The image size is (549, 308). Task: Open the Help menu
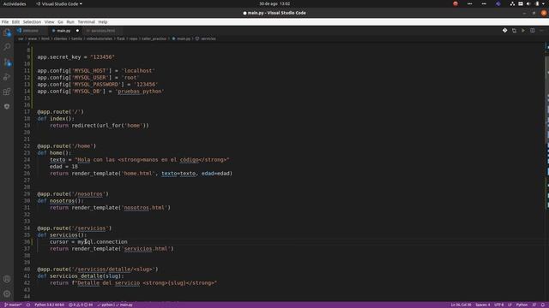[103, 22]
